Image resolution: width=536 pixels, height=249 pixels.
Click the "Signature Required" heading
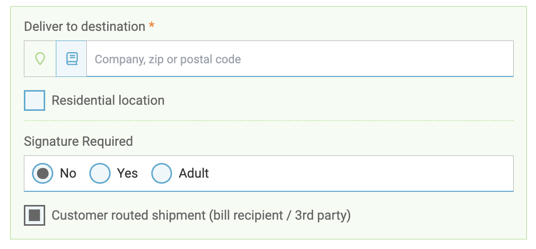coord(78,141)
